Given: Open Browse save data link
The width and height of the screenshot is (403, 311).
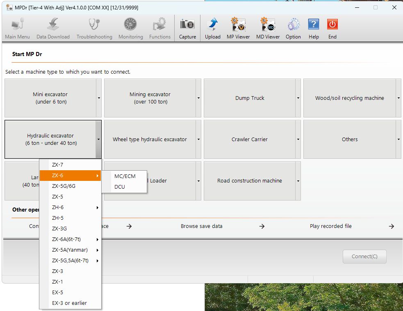Looking at the screenshot, I should click(202, 226).
